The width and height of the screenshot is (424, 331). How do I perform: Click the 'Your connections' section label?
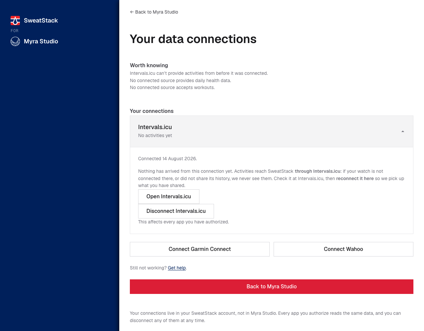point(152,111)
